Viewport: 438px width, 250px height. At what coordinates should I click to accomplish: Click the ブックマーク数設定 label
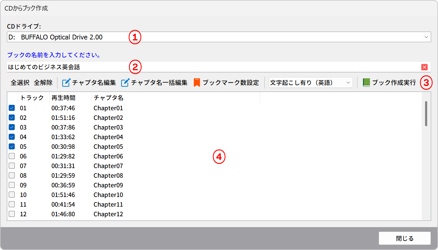231,83
